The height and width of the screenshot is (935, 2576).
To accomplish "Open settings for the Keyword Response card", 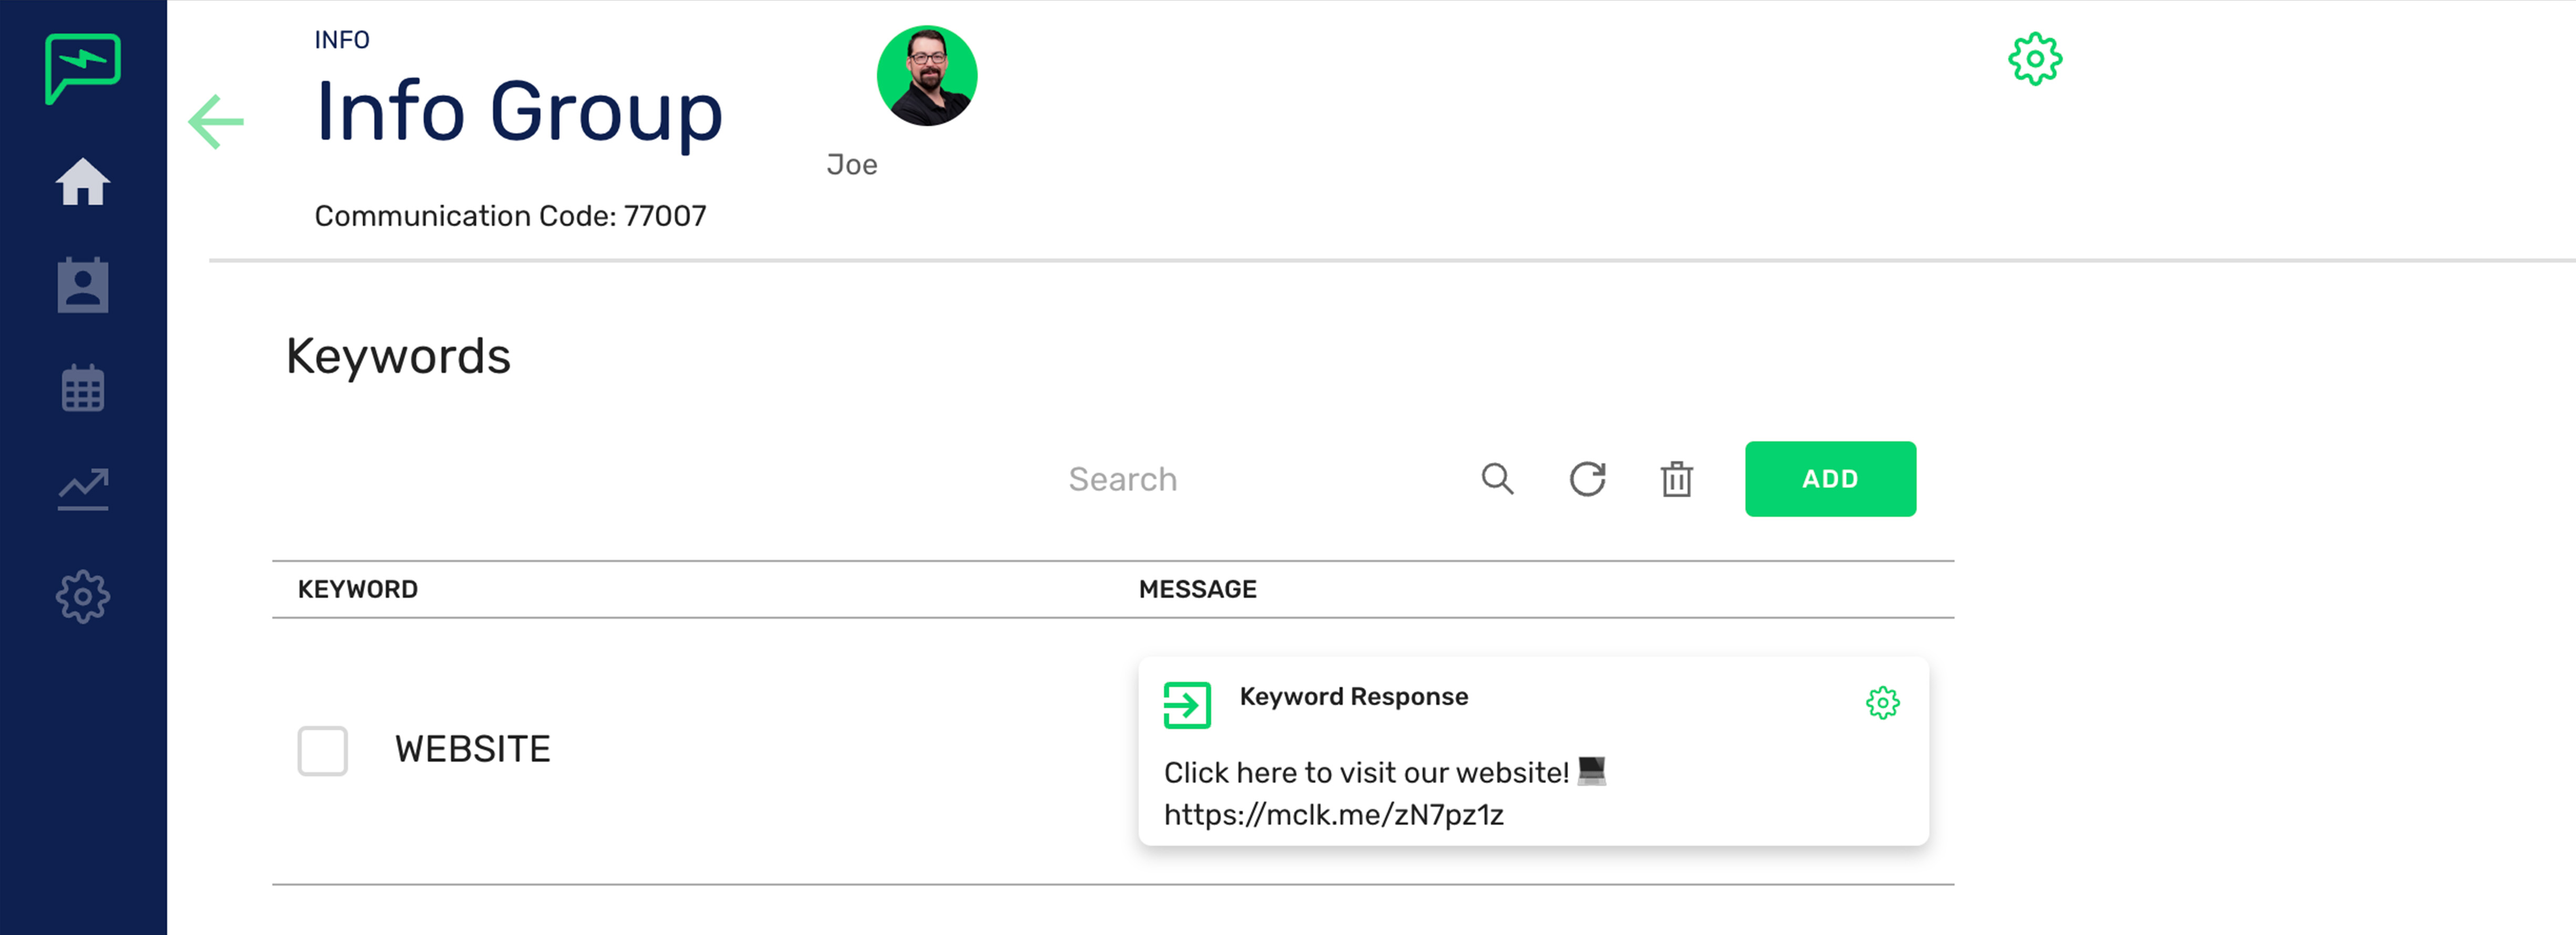I will (1883, 702).
